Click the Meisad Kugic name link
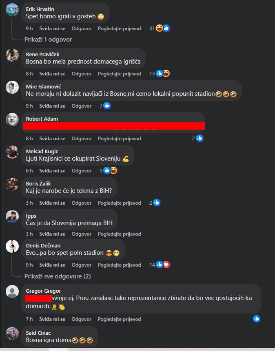The image size is (275, 351). pyautogui.click(x=42, y=152)
